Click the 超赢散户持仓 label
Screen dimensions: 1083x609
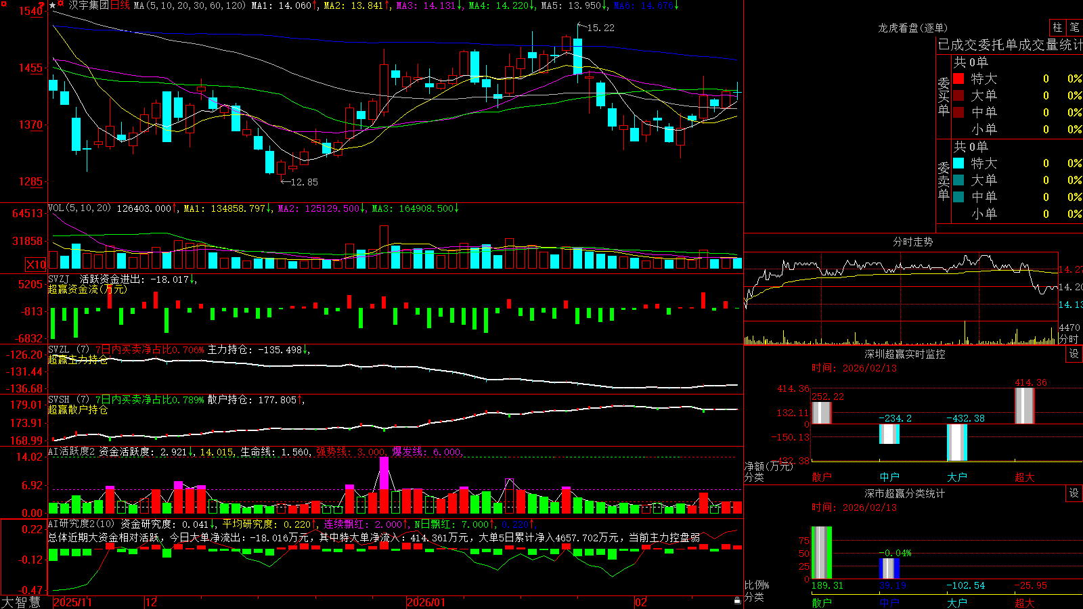click(78, 409)
